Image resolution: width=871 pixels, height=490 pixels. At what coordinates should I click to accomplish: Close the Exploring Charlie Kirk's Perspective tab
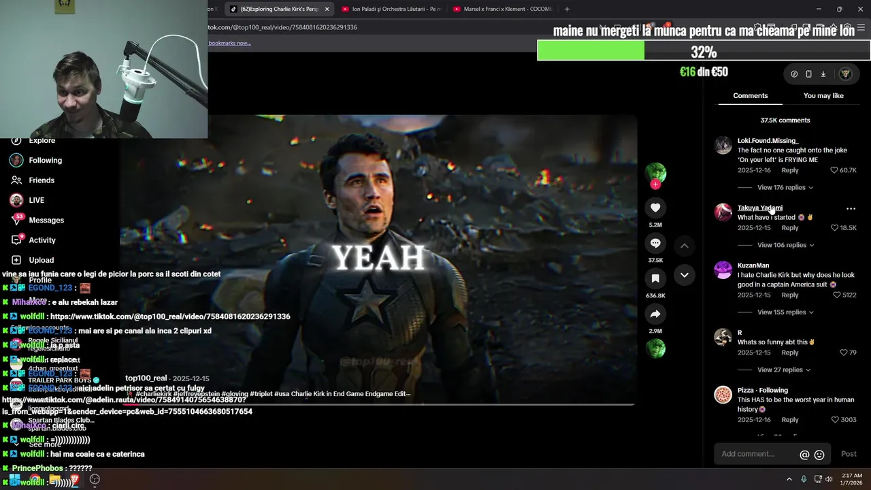(x=327, y=9)
